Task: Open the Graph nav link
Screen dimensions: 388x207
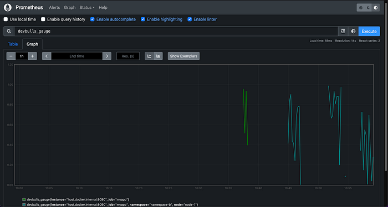Action: pos(69,8)
